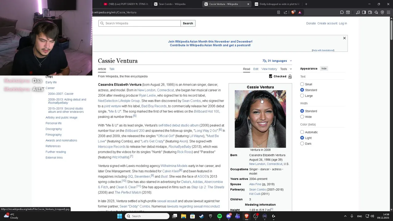The image size is (393, 221).
Task: Click the page protection padlock icon
Action: (290, 76)
